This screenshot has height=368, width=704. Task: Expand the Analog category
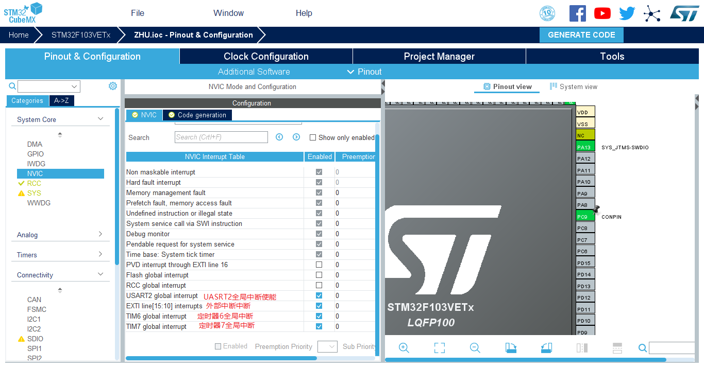pos(100,234)
